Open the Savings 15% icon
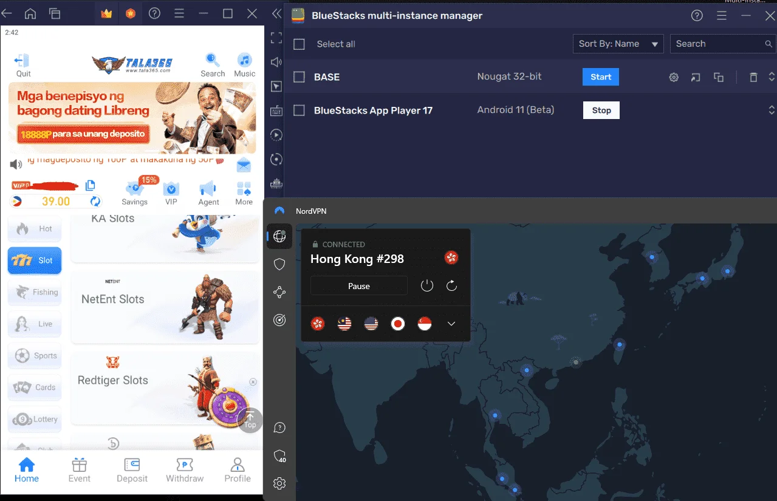Image resolution: width=777 pixels, height=501 pixels. pyautogui.click(x=134, y=189)
